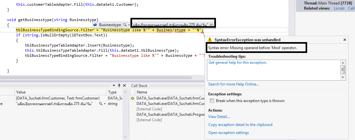Image resolution: width=355 pixels, height=140 pixels.
Task: Click the 'DATA_Su' type cell in Locals
Action: click(x=114, y=98)
